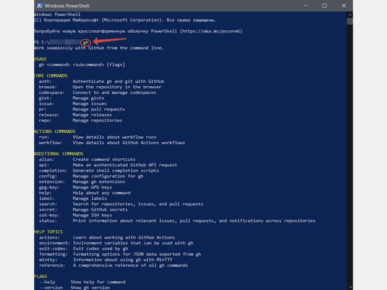Click the codespace: command entry

click(x=52, y=92)
